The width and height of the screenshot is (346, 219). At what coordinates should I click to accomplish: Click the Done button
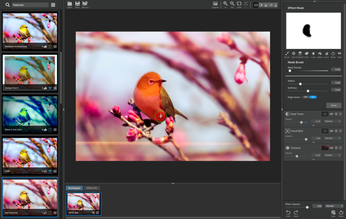click(333, 105)
